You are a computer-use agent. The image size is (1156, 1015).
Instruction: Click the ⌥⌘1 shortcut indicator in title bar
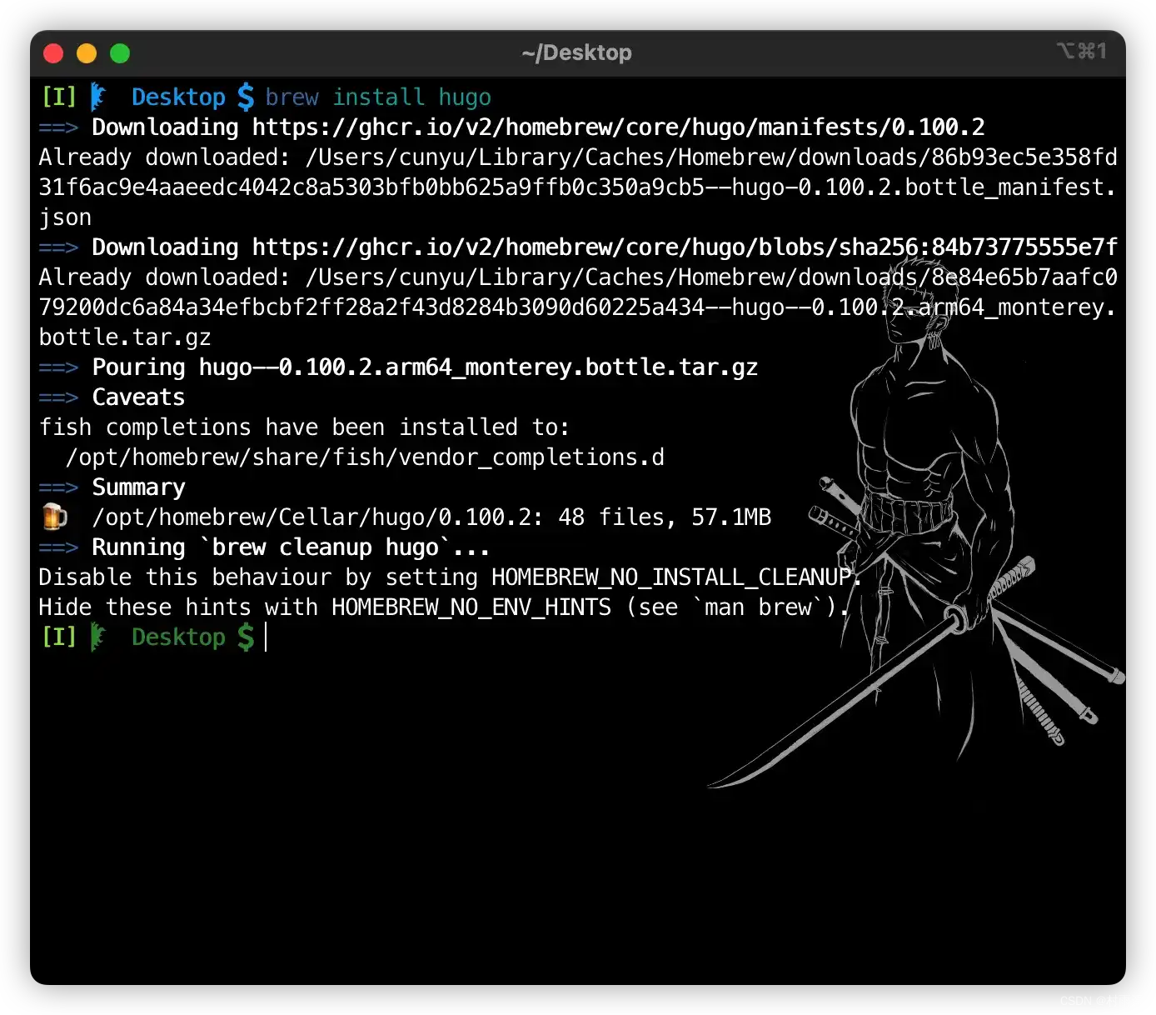[1081, 52]
